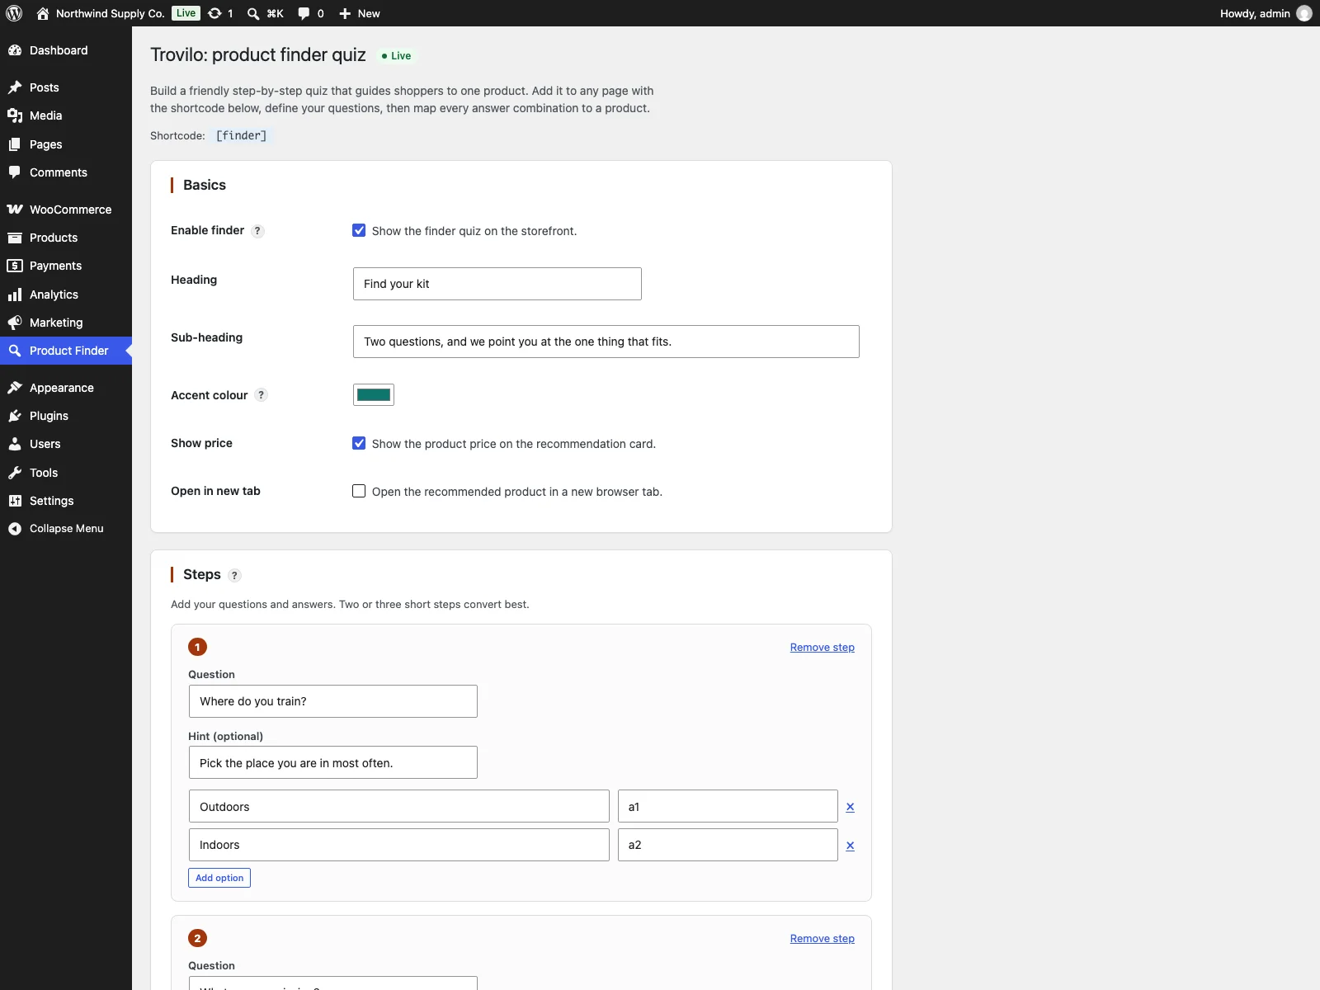The image size is (1320, 990).
Task: Remove the Outdoors answer option
Action: 850,807
